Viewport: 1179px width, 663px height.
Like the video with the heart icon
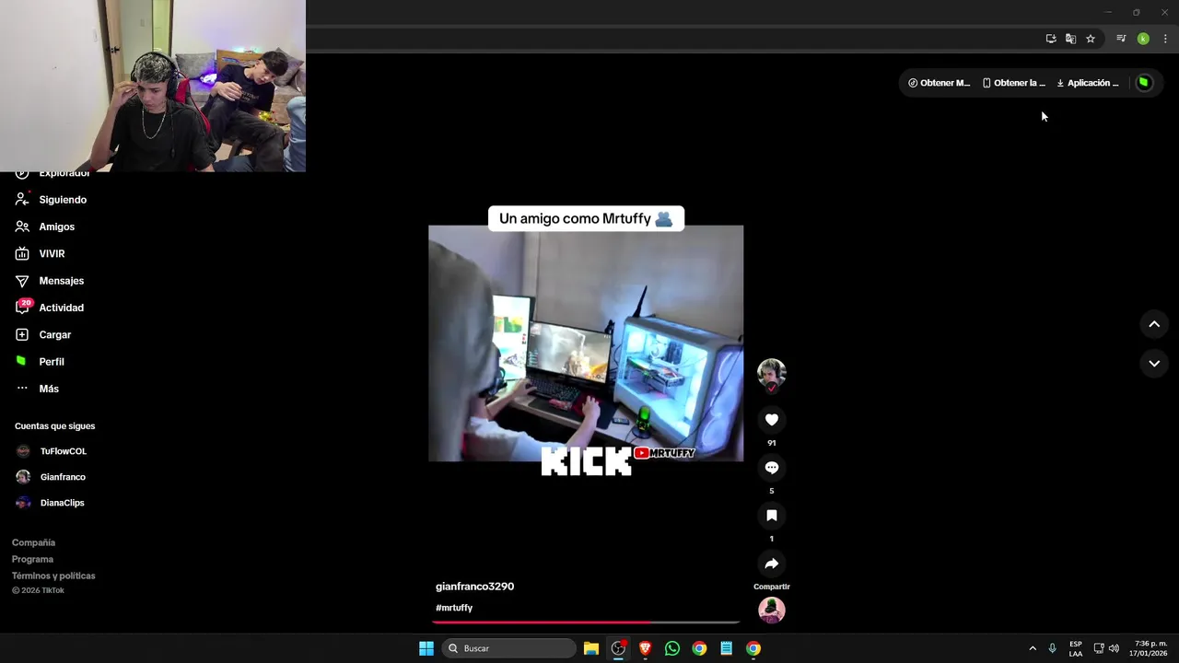[x=772, y=420]
